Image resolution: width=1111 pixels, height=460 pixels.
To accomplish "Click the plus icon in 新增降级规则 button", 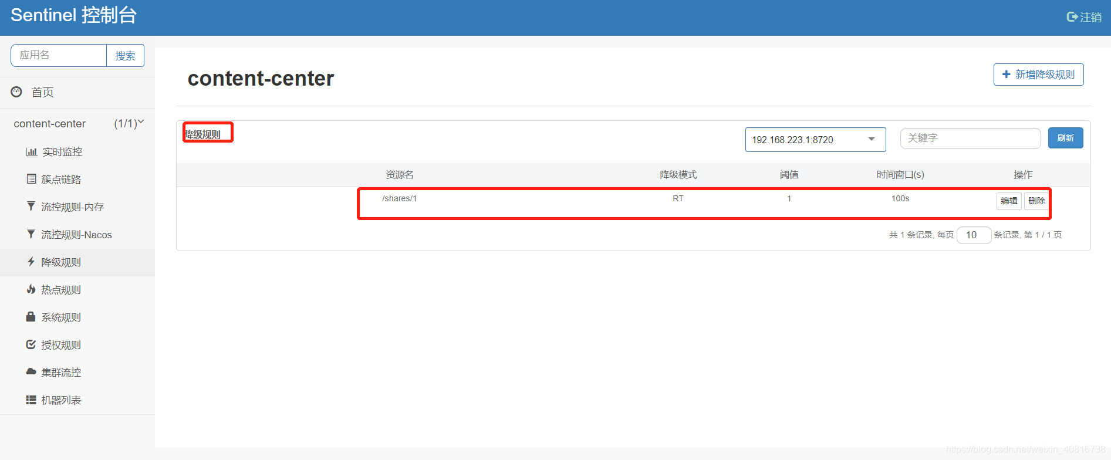I will 1006,74.
